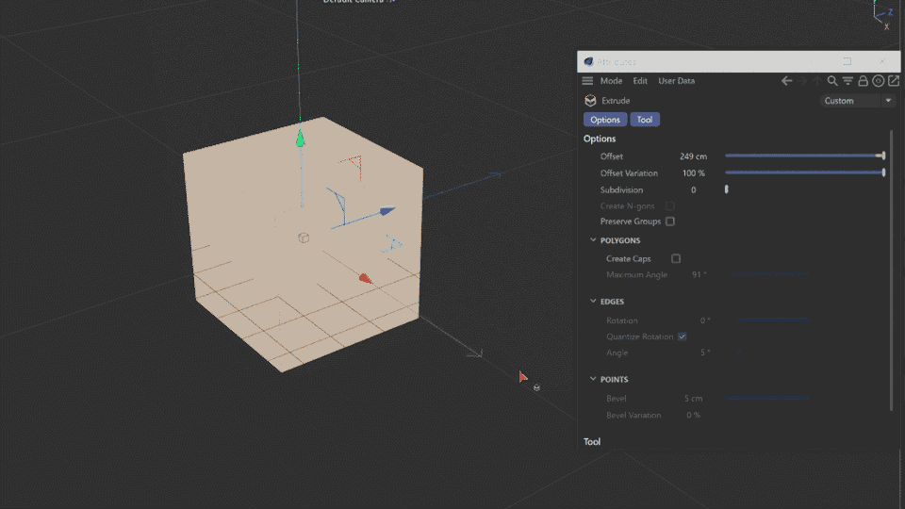Disable the Quantize Rotation checkbox
Image resolution: width=905 pixels, height=509 pixels.
tap(683, 337)
